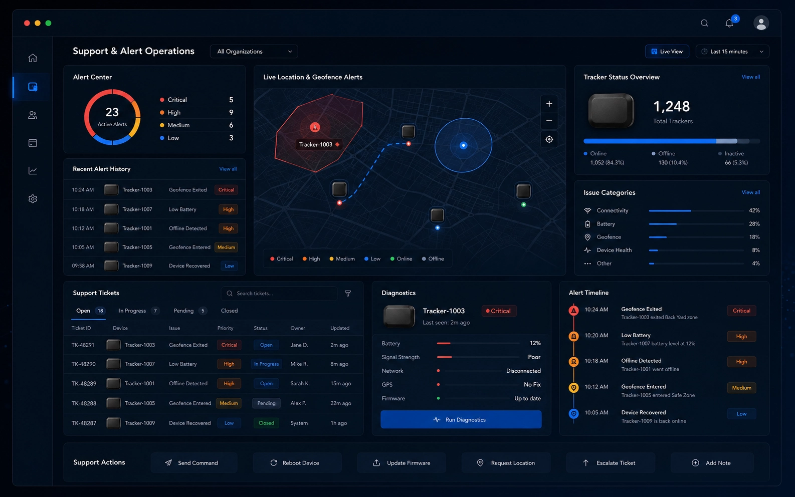Click the 10:24 AM critical timeline marker

click(x=574, y=311)
